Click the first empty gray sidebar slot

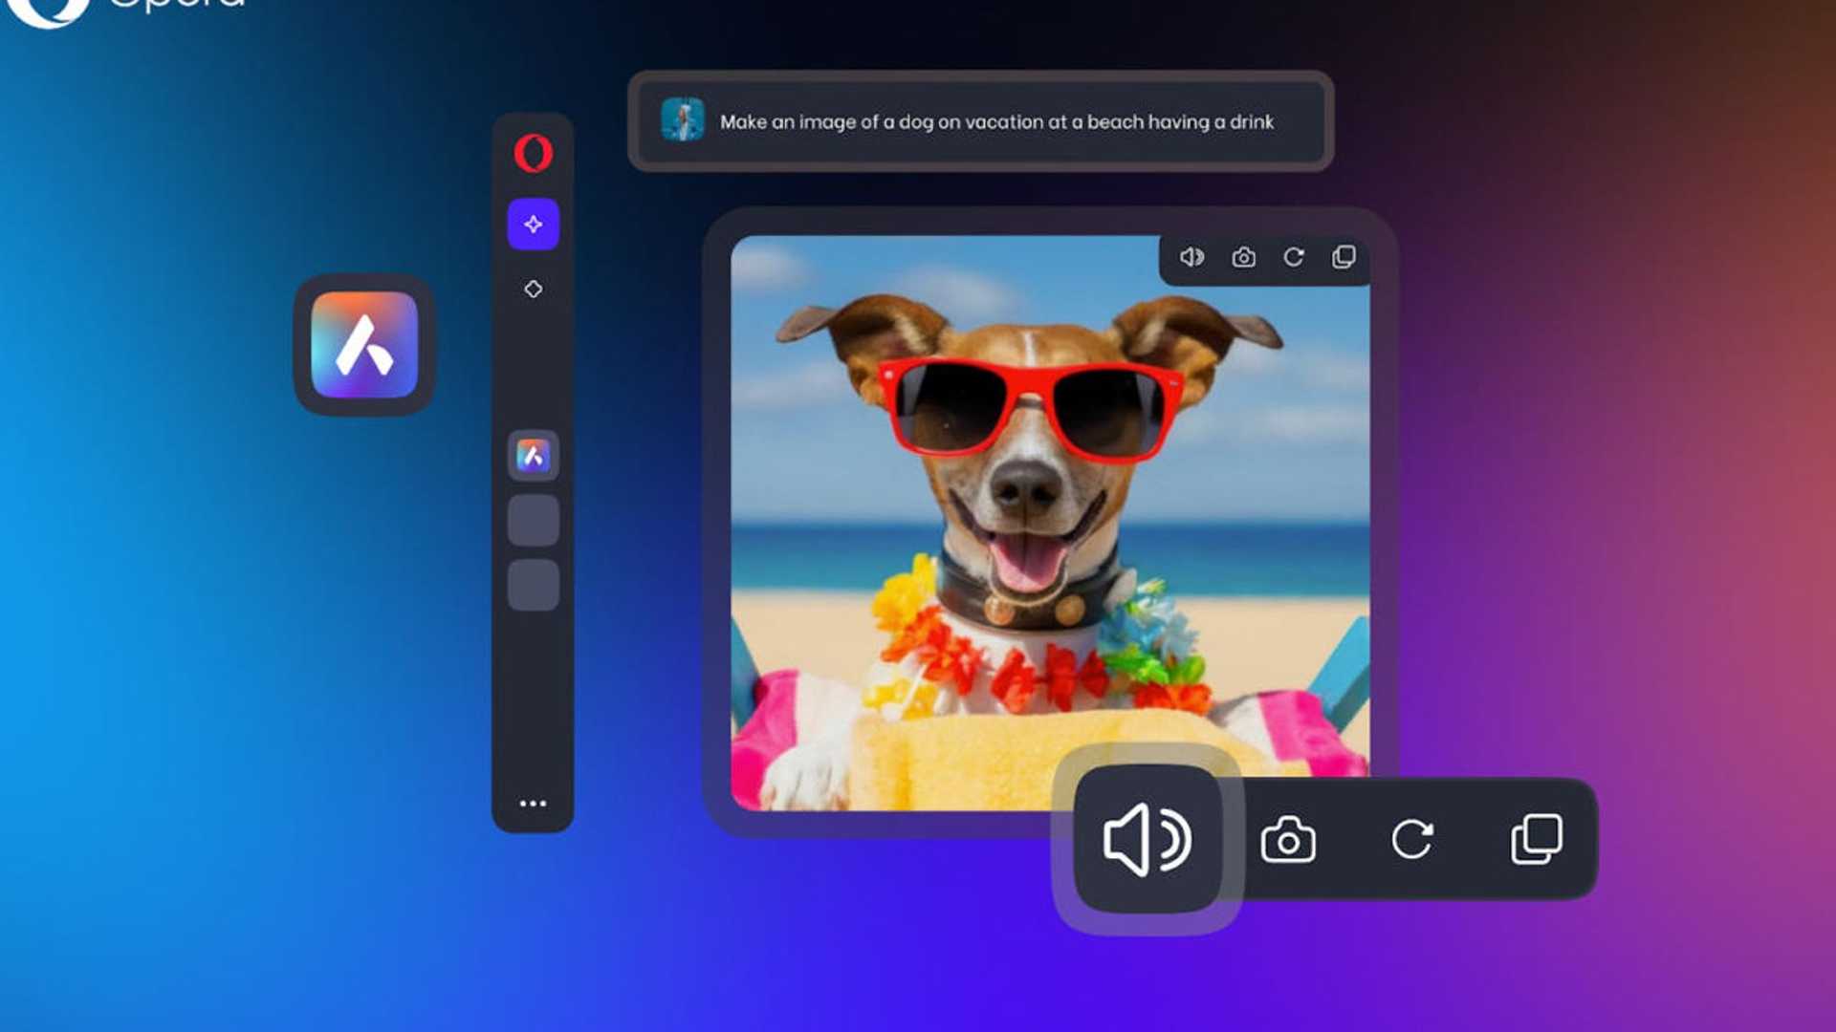point(533,520)
